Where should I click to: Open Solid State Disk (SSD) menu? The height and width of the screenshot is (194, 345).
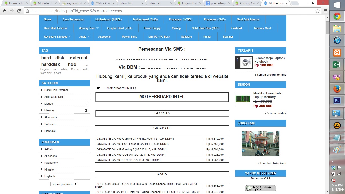click(x=206, y=28)
